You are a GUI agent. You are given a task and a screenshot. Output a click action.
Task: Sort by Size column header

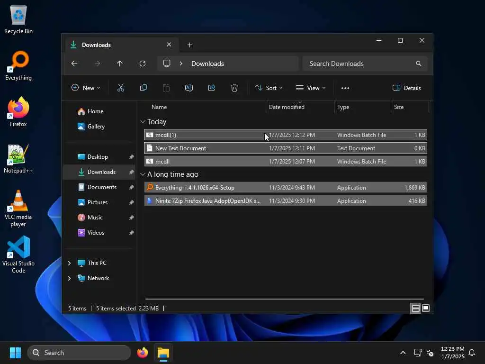[410, 107]
